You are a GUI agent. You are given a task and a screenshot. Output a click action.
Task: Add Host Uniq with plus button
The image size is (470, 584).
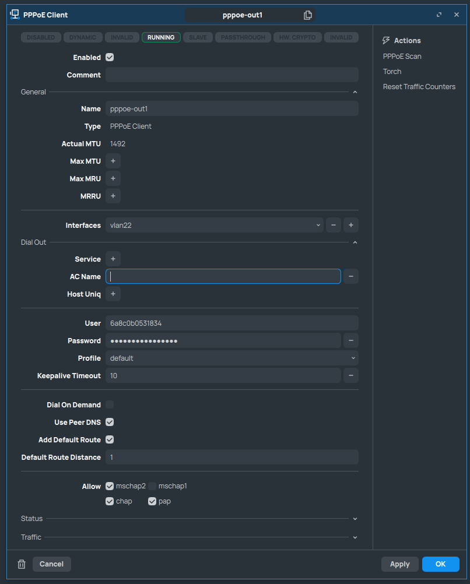(113, 294)
